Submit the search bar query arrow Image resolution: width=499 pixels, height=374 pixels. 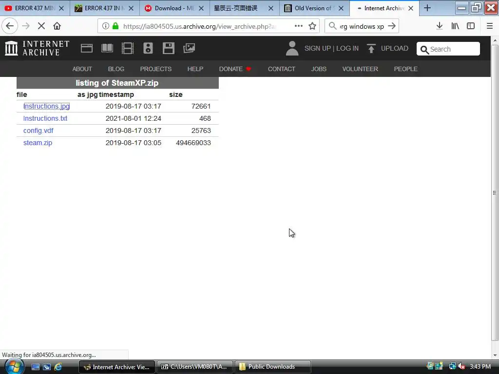(392, 26)
